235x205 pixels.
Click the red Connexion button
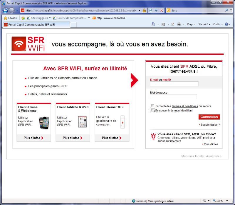point(209,117)
